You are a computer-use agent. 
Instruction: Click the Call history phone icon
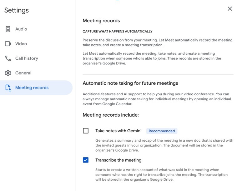click(8, 58)
